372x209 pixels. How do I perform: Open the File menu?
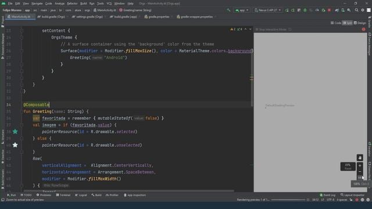[x=10, y=3]
